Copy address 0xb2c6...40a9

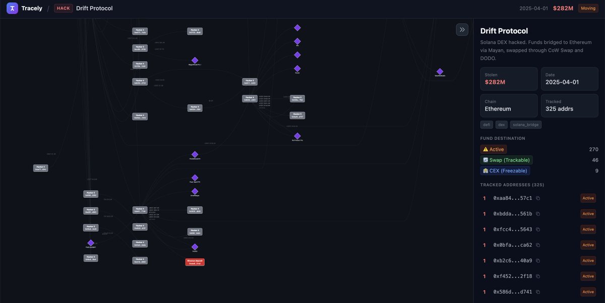click(x=538, y=261)
